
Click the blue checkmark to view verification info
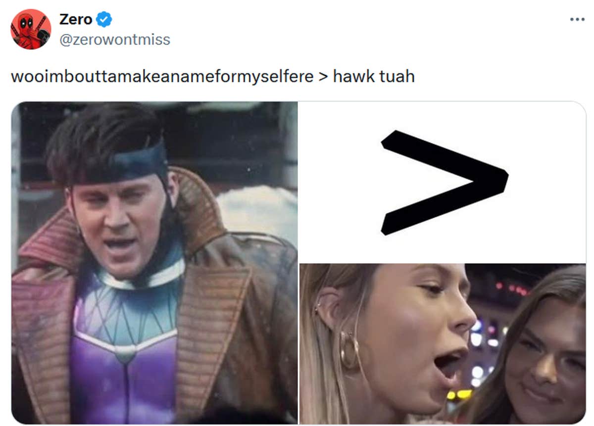tap(103, 19)
